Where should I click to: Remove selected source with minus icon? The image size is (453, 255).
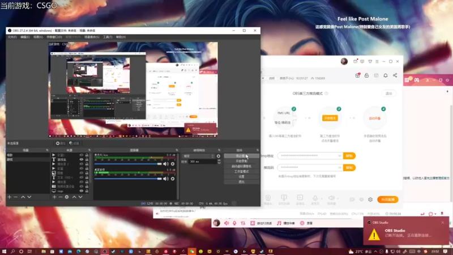tap(61, 197)
